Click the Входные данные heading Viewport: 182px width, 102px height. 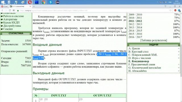47,45
